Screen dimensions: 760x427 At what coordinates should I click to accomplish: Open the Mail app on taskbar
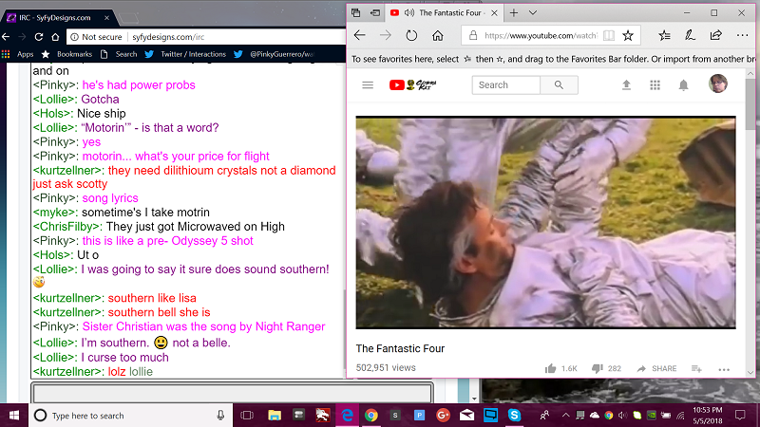[x=466, y=416]
